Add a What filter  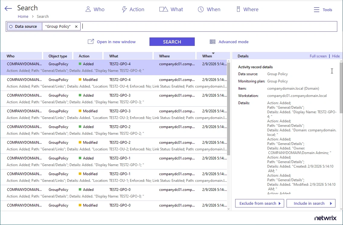click(x=171, y=9)
